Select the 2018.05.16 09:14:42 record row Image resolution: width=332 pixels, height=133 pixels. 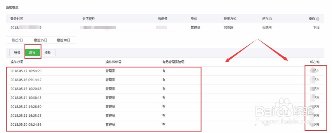coord(165,80)
